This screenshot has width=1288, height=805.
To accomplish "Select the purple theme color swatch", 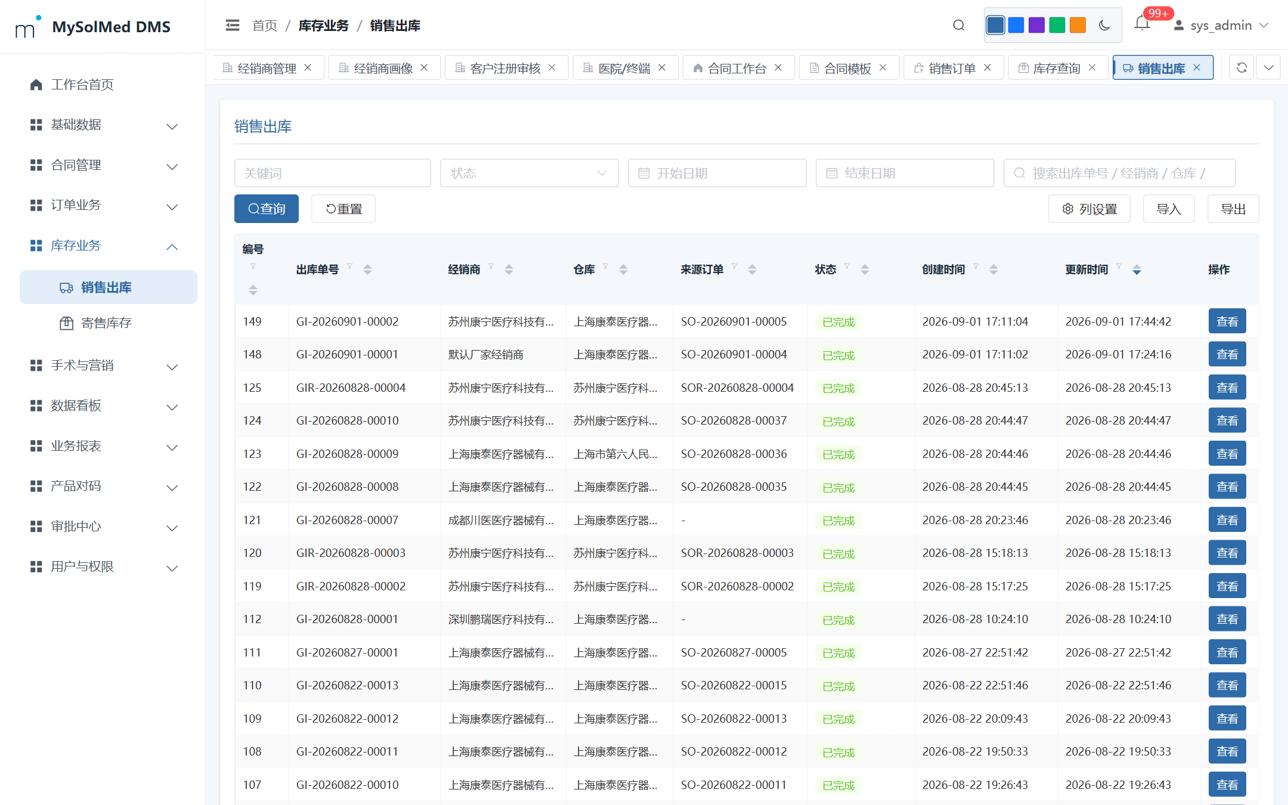I will tap(1036, 25).
